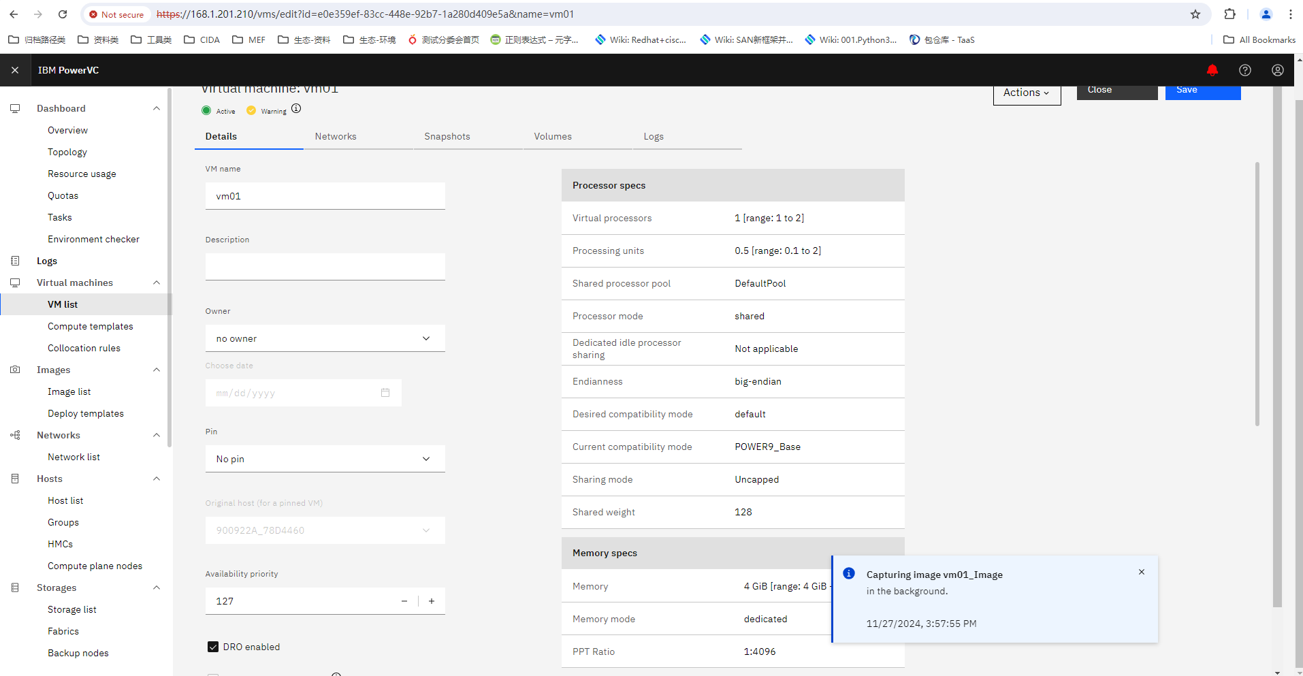Open the user profile icon in header
This screenshot has height=676, width=1303.
tap(1277, 70)
